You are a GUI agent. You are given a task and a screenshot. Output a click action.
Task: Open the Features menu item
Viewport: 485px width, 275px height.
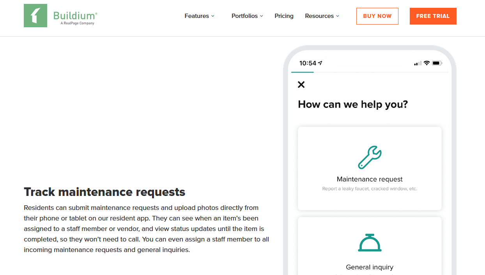pos(197,16)
